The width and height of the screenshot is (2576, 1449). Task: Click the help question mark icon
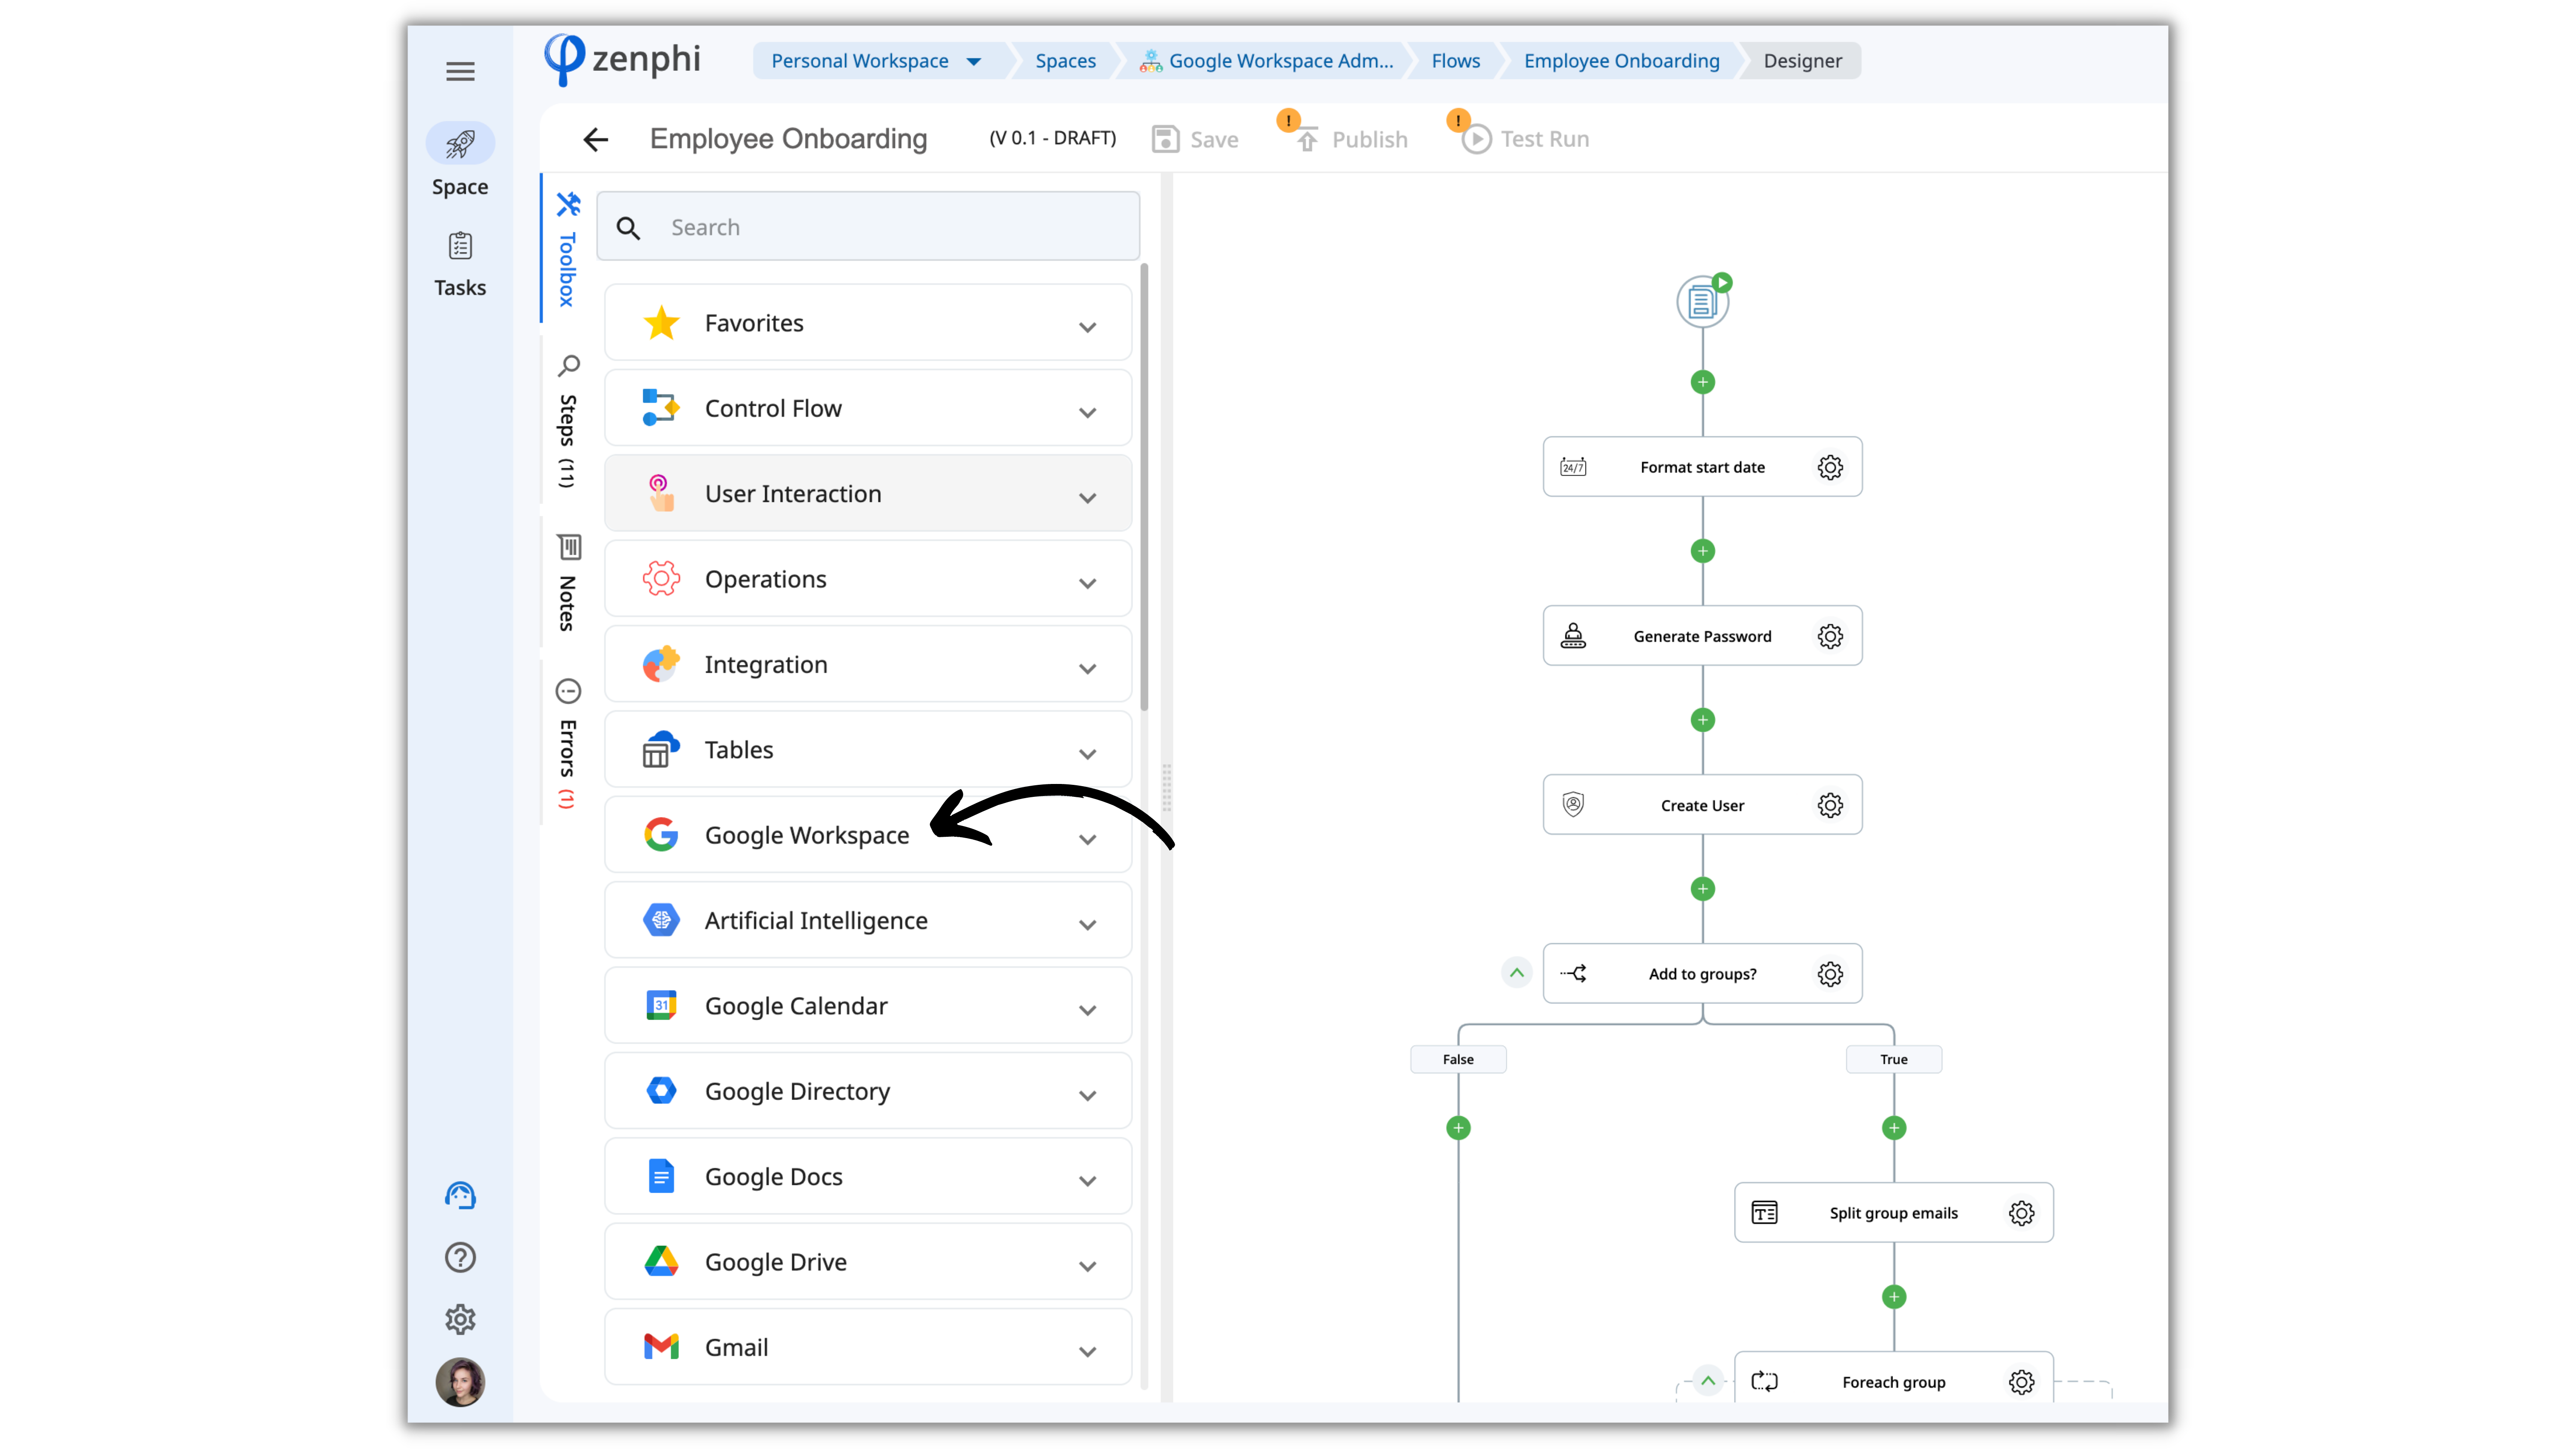460,1257
